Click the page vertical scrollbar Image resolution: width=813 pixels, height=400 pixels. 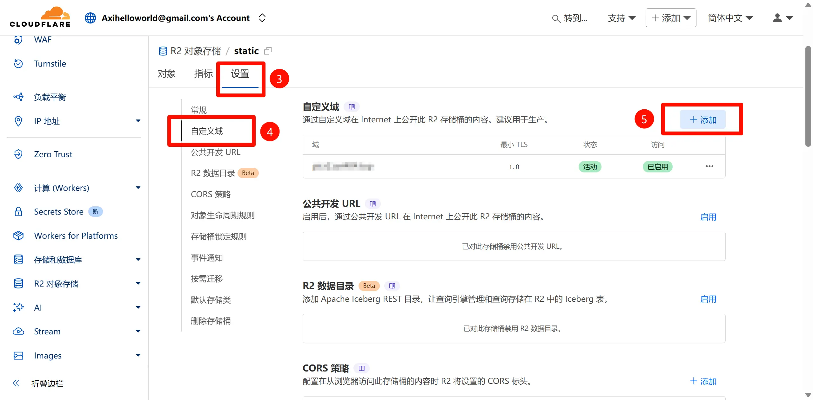(x=808, y=97)
